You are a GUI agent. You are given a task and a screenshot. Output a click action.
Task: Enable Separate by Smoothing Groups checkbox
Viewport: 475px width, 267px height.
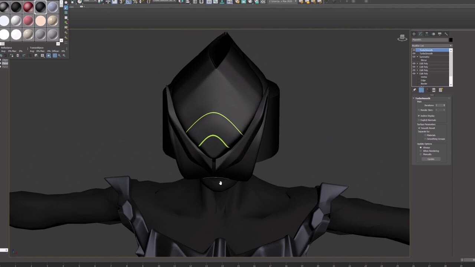coord(425,139)
